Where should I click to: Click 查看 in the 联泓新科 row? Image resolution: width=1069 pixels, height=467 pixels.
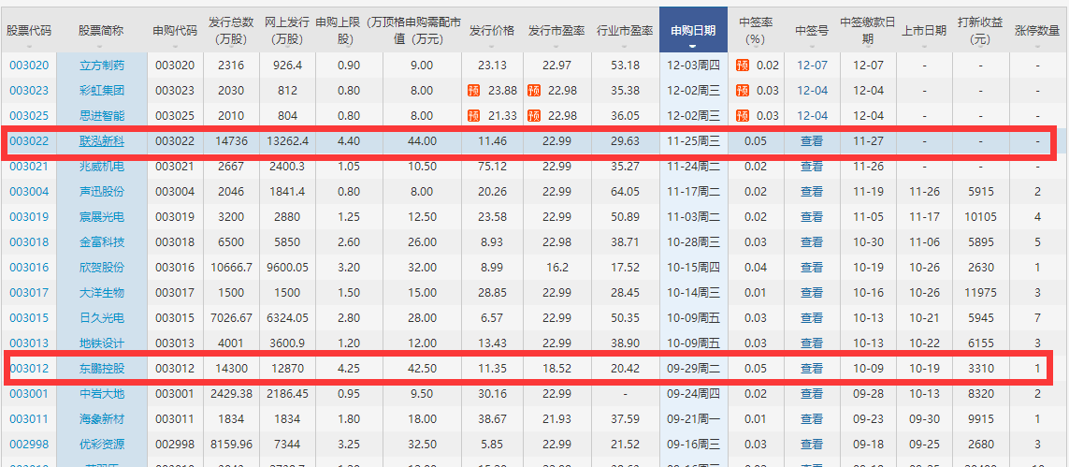(812, 141)
